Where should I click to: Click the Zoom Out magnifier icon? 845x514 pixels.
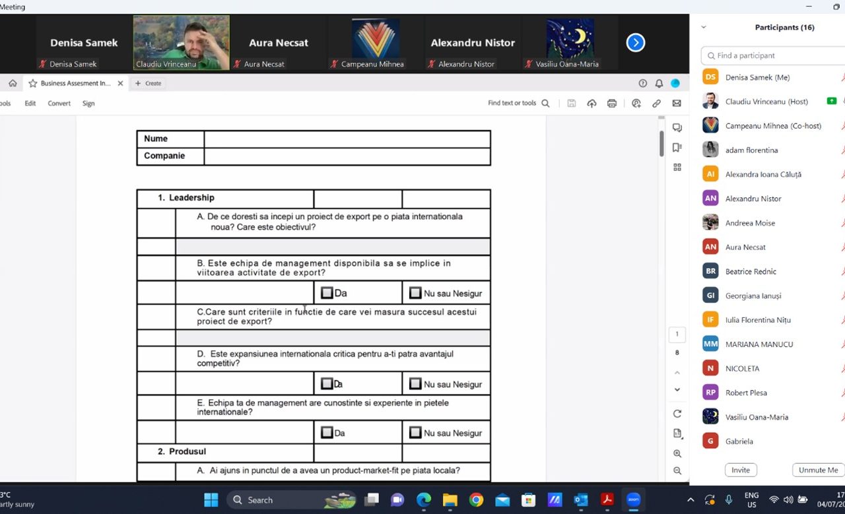point(677,471)
